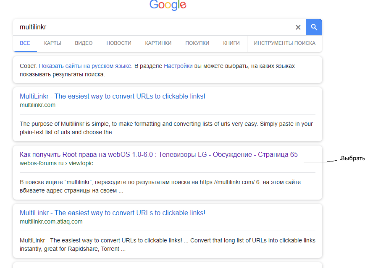Open the MultiLinkr result title above multilinkr.com
This screenshot has width=365, height=268.
[113, 96]
